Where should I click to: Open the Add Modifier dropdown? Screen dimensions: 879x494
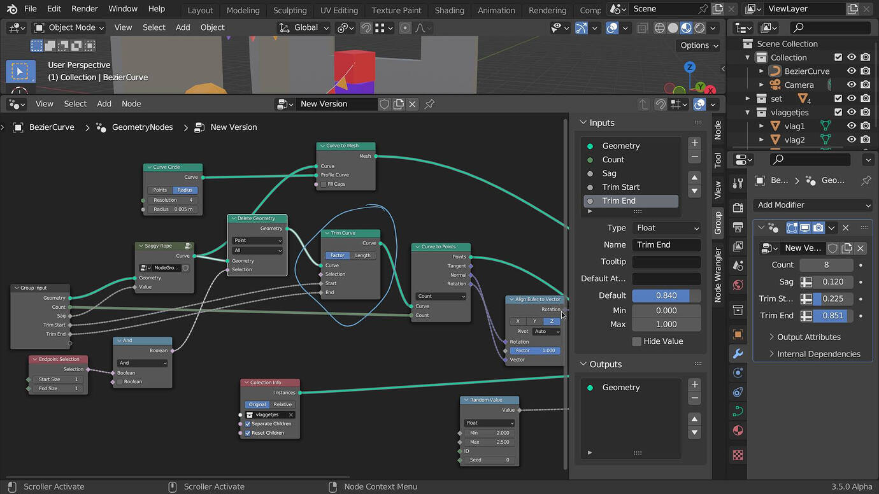pos(813,205)
